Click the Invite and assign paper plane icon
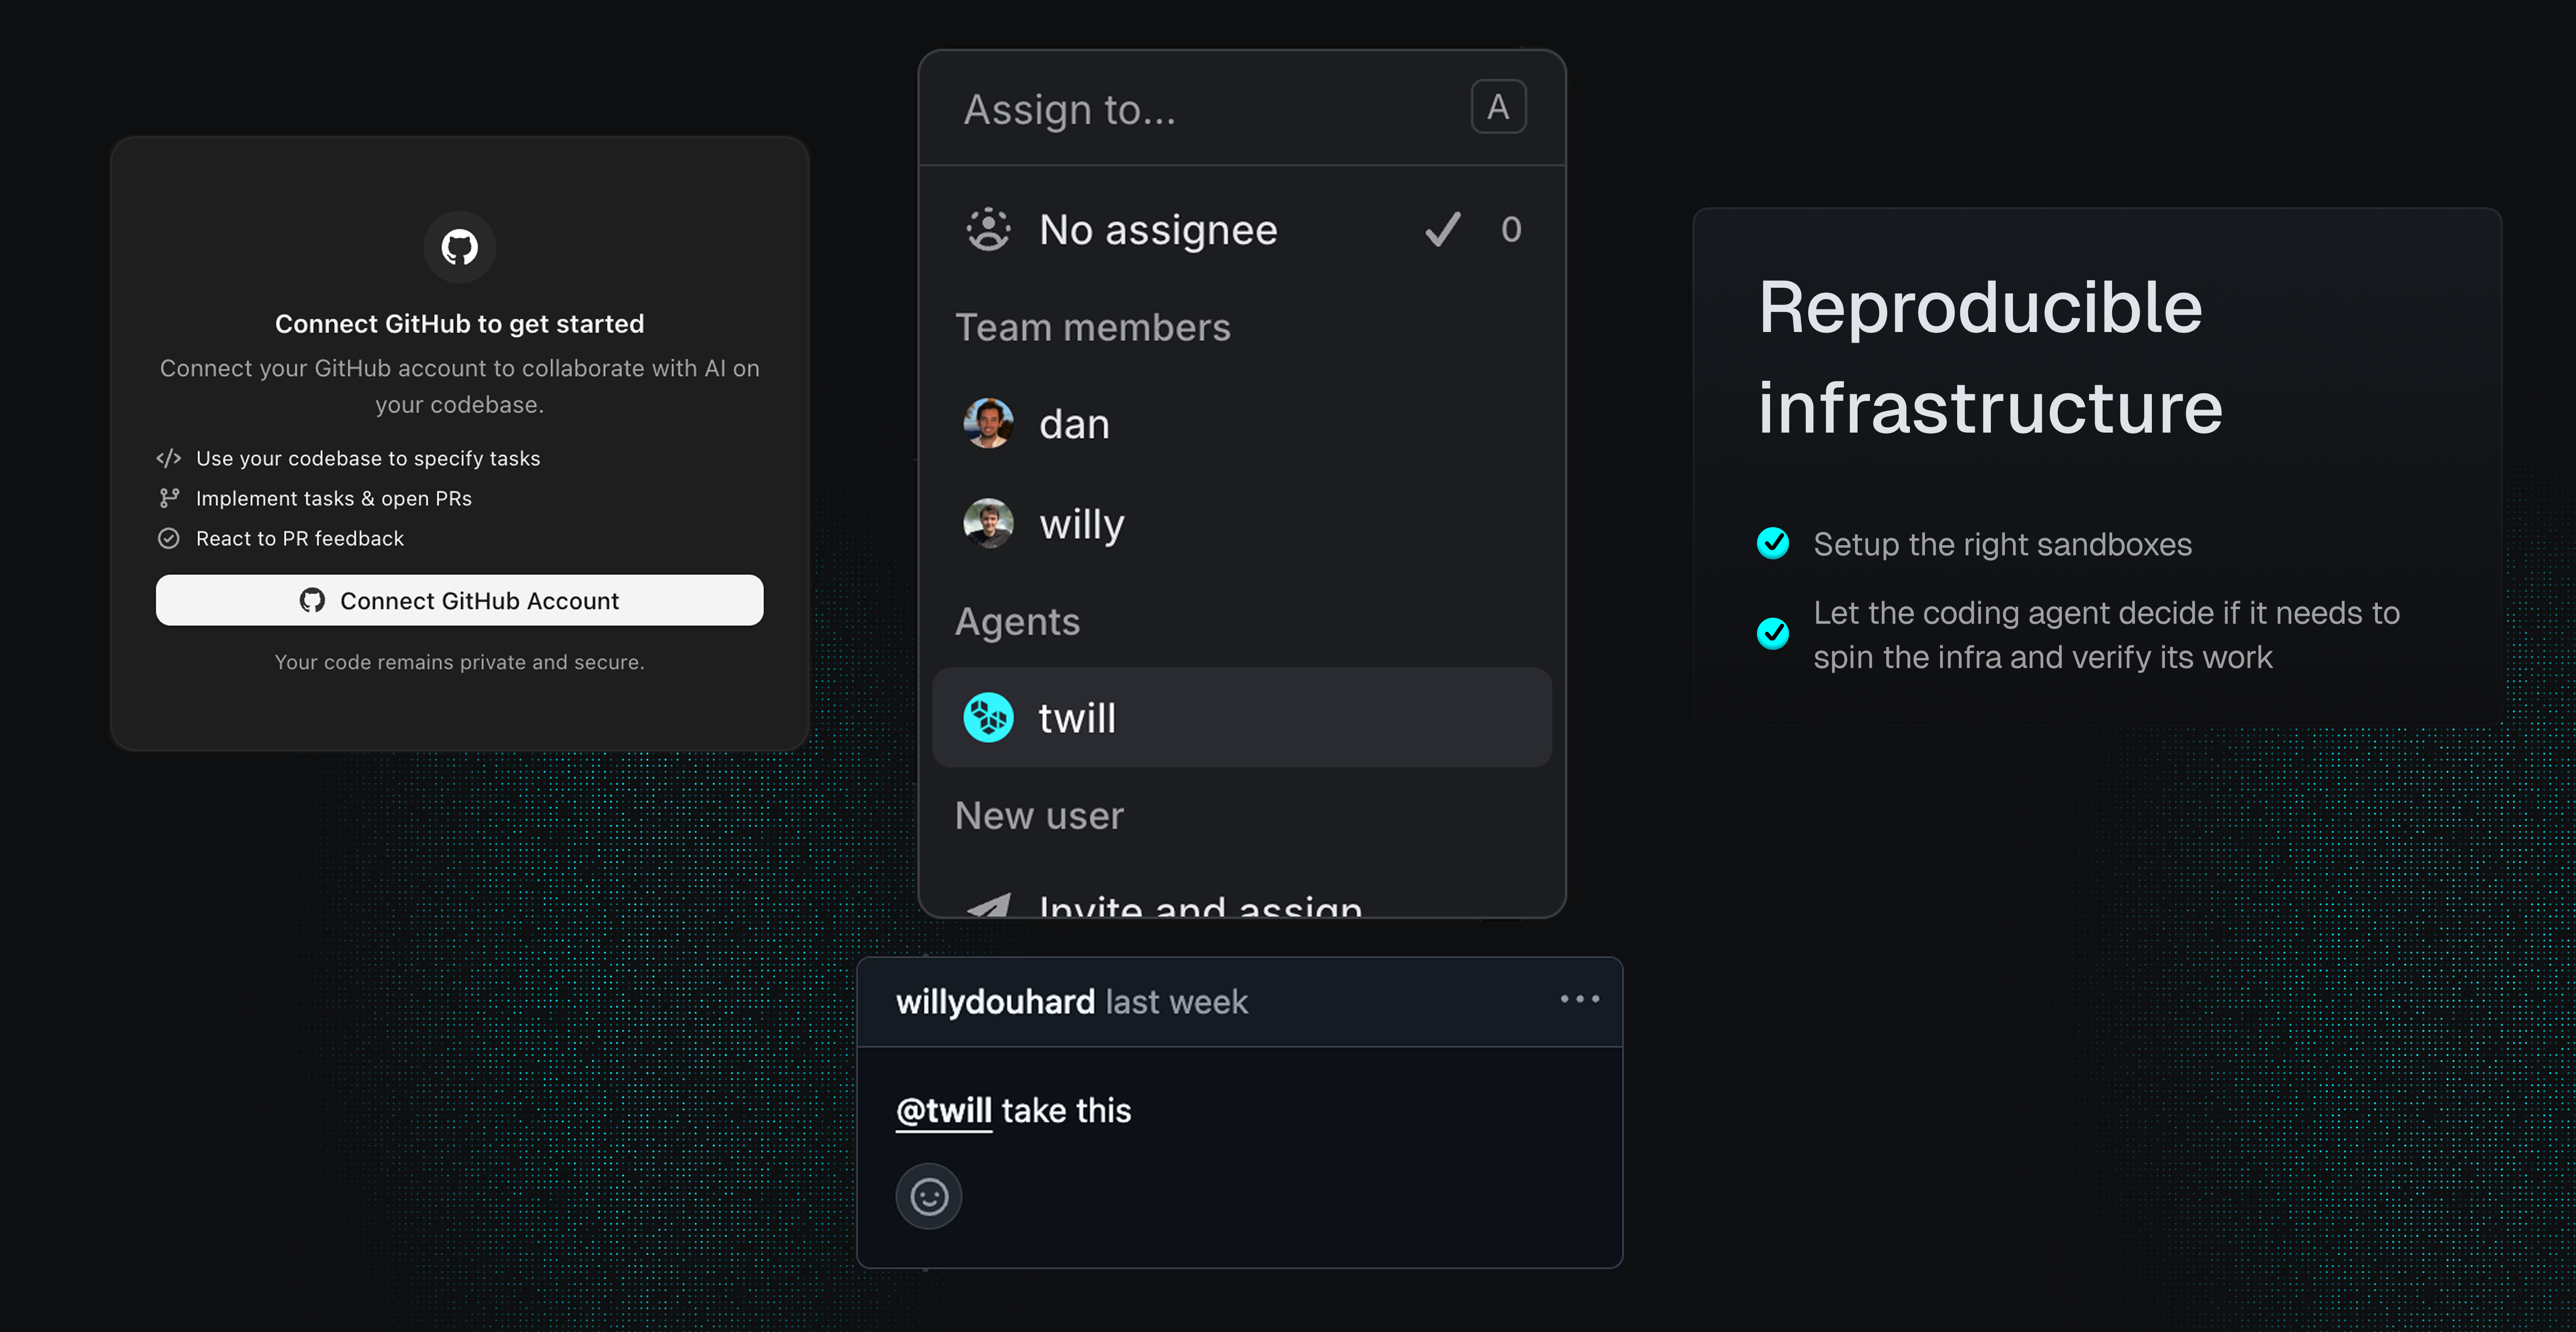The image size is (2576, 1332). click(x=988, y=906)
